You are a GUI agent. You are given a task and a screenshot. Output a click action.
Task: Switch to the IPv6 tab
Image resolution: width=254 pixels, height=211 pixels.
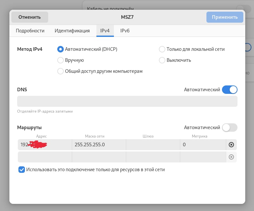(125, 31)
